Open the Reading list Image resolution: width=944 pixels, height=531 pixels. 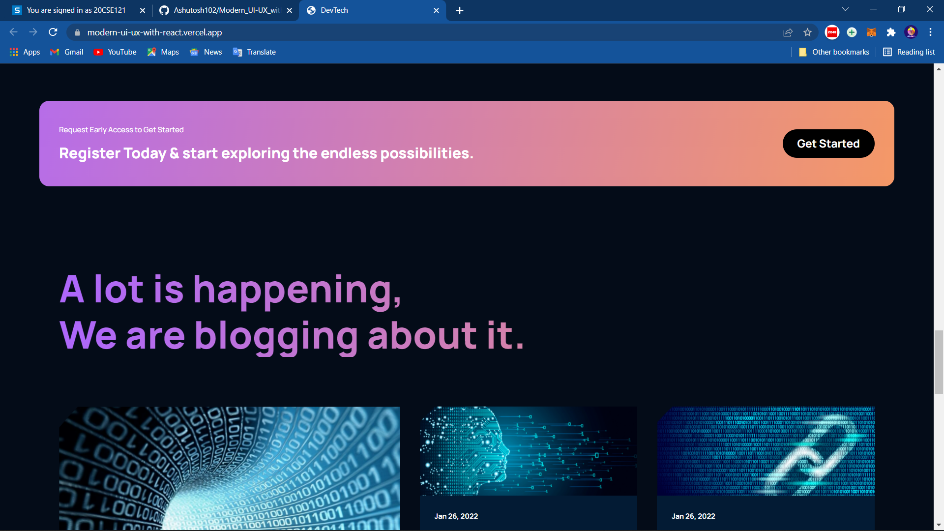[x=909, y=52]
